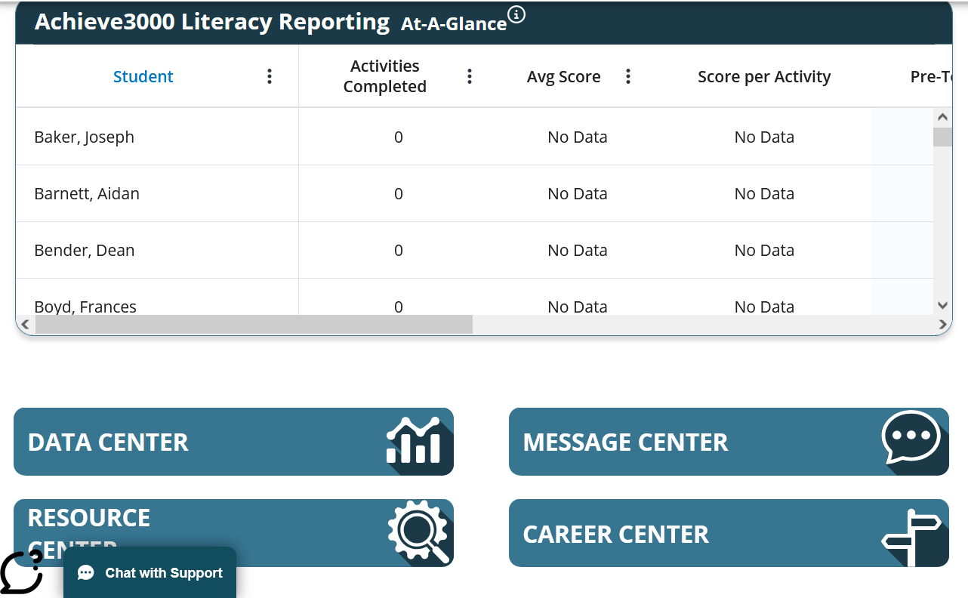The image size is (968, 598).
Task: Click the horizontal scrollbar right arrow
Action: (942, 325)
